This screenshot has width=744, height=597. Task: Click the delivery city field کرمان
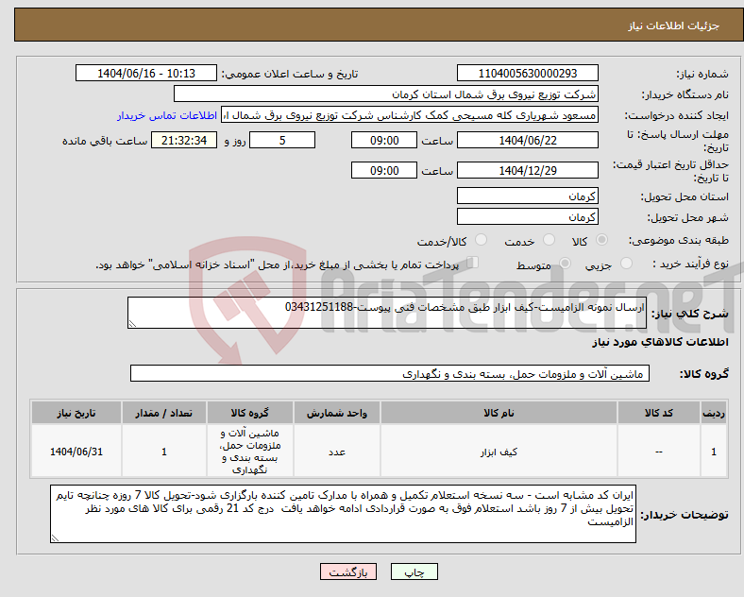click(x=528, y=217)
